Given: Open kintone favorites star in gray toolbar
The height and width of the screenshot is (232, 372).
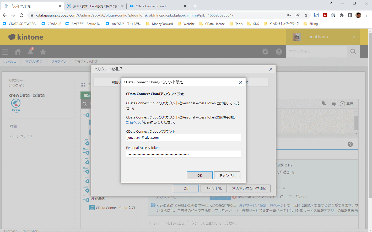Looking at the screenshot, I should (43, 52).
